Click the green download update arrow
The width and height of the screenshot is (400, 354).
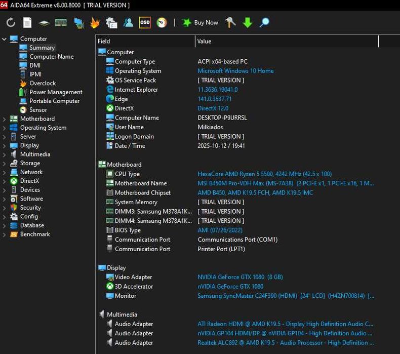(248, 23)
